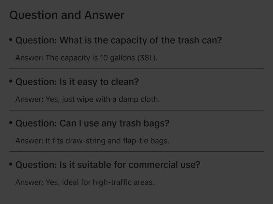The height and width of the screenshot is (204, 273).
Task: Click the answer stating the capacity
Action: tap(86, 58)
